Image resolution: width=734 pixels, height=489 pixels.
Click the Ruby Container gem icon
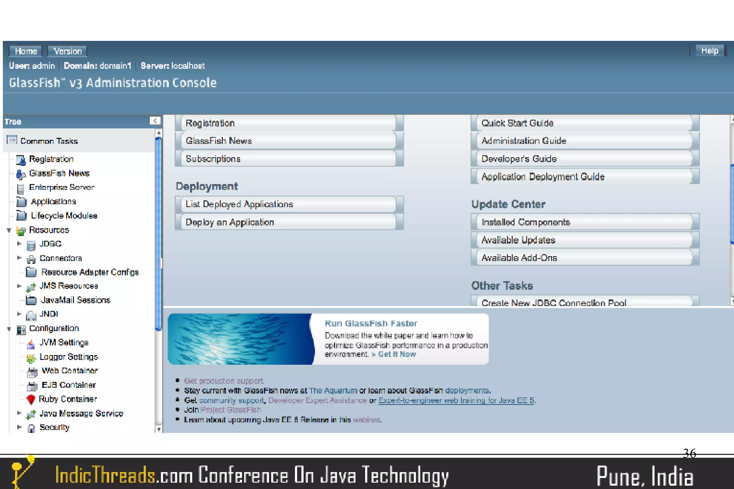click(x=31, y=399)
